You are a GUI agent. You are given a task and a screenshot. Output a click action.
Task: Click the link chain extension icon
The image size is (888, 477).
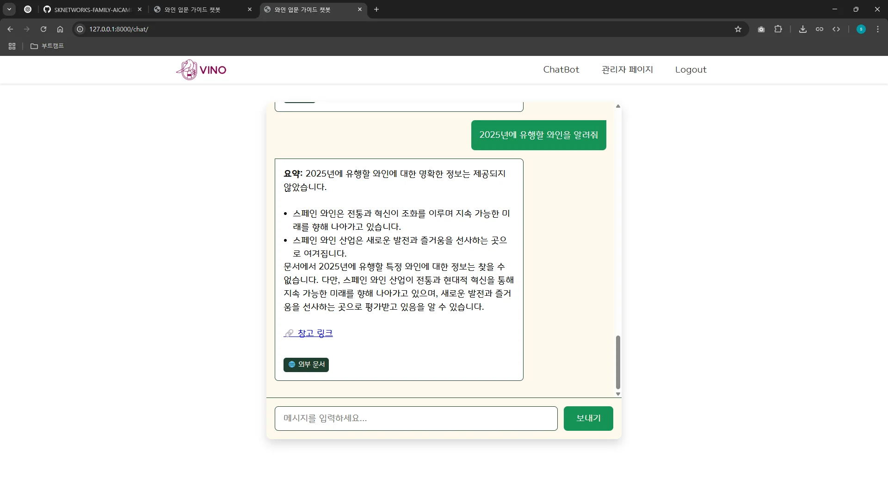pyautogui.click(x=820, y=29)
